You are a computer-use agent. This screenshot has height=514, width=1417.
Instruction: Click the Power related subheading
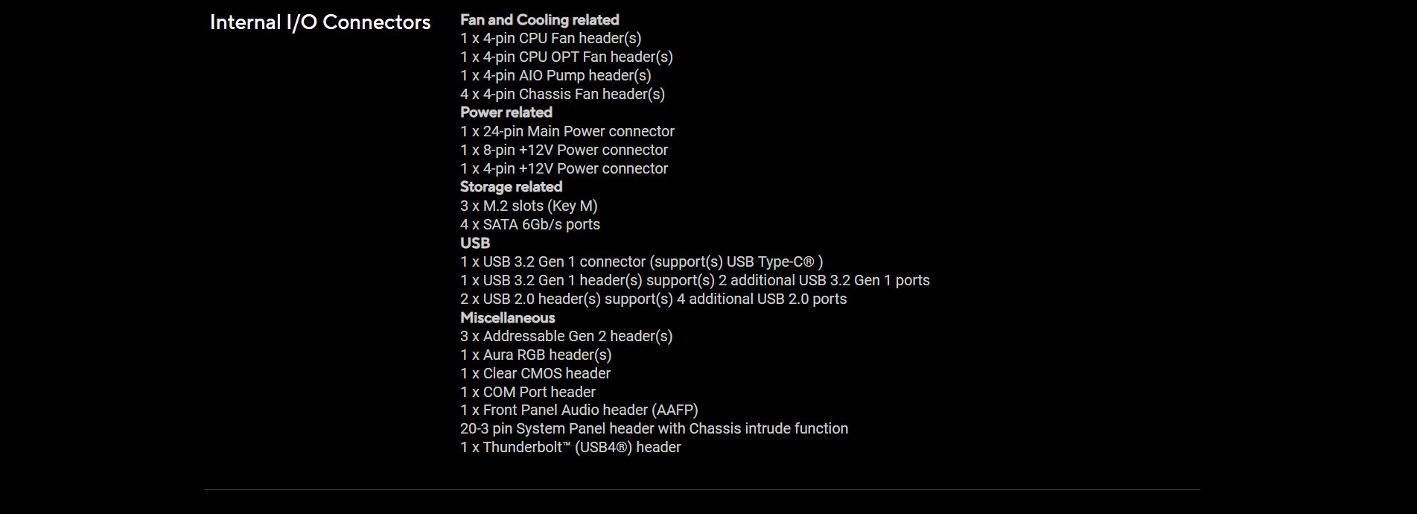pos(506,112)
